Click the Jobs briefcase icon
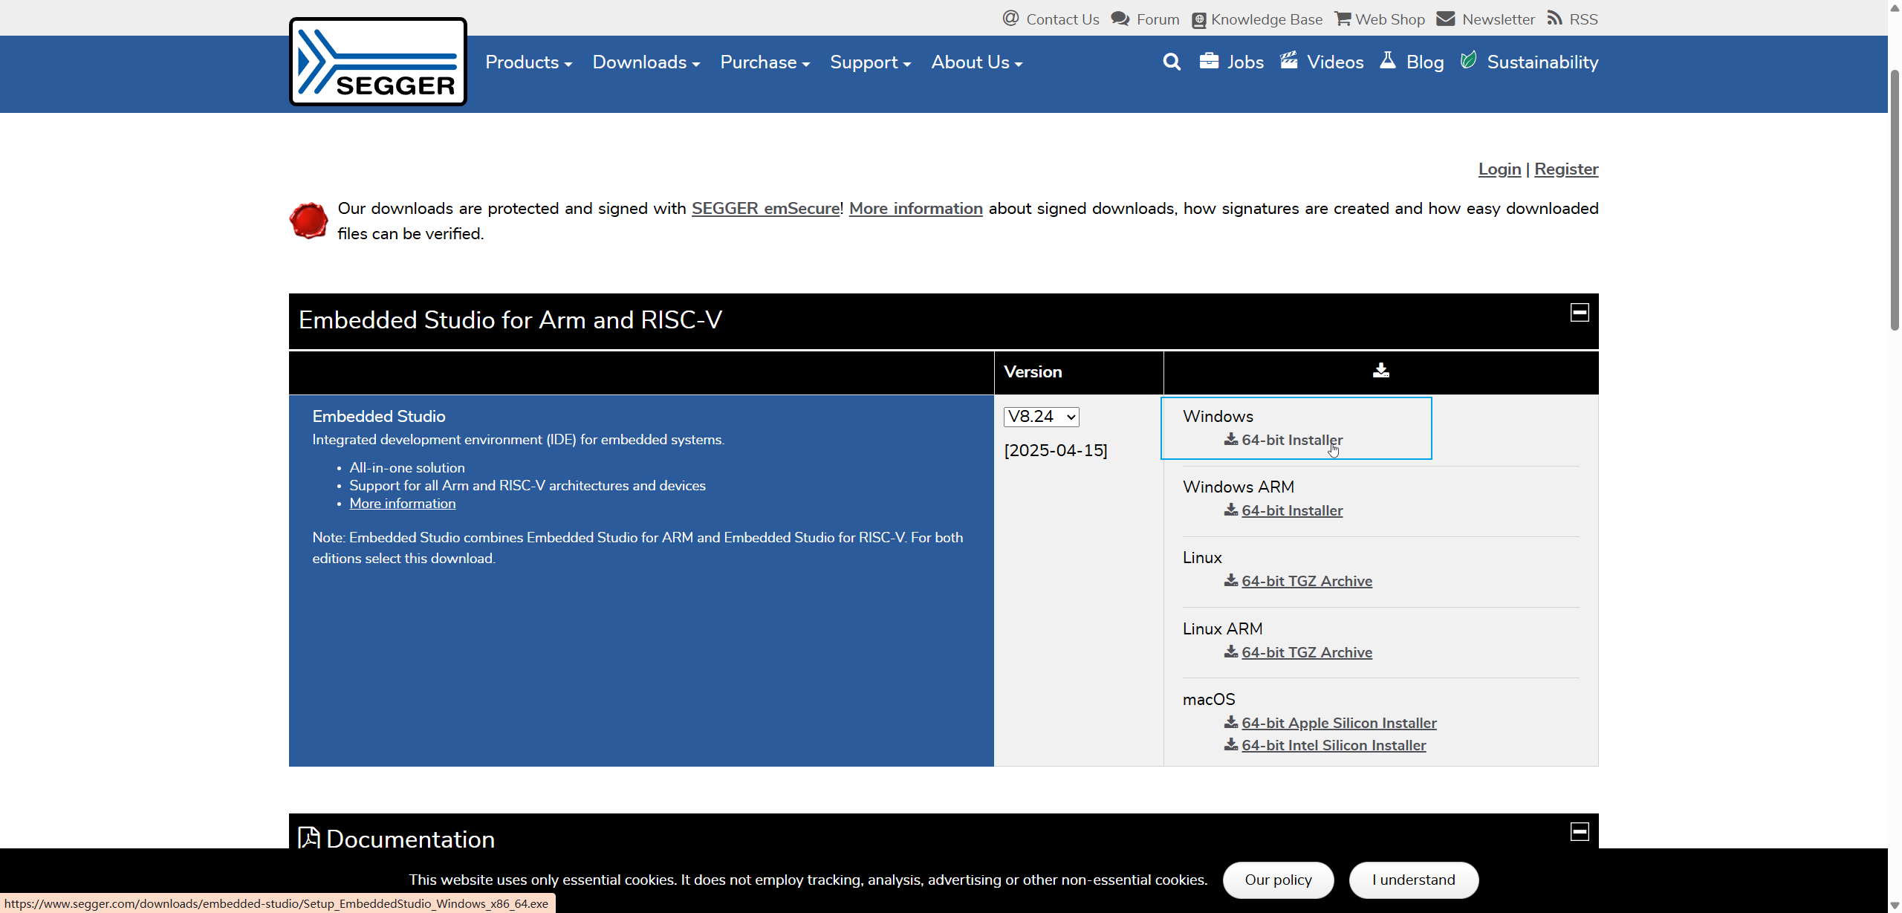 1209,61
